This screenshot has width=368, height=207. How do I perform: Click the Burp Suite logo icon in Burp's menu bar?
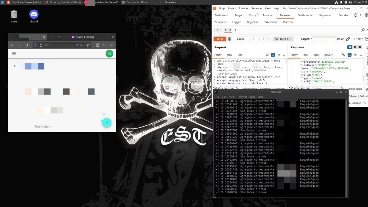pos(215,8)
